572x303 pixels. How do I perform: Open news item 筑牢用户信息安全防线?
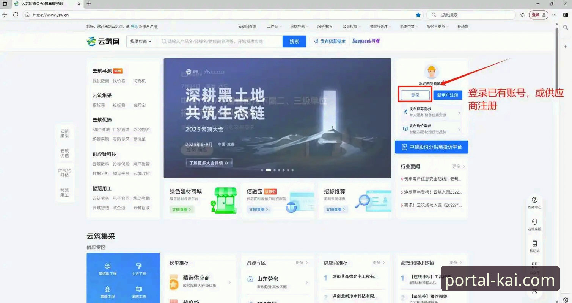tap(432, 179)
